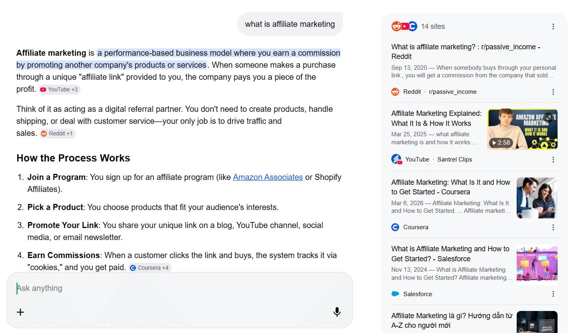Image resolution: width=580 pixels, height=333 pixels.
Task: Expand the Reddit +1 source chip
Action: pos(58,134)
